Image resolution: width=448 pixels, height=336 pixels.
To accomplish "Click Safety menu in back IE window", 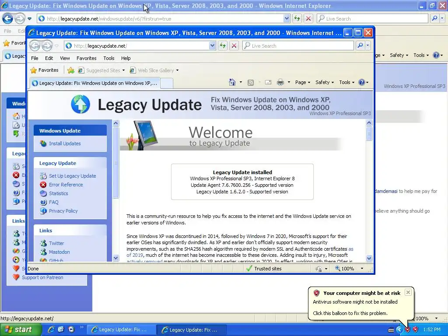I will pos(399,55).
